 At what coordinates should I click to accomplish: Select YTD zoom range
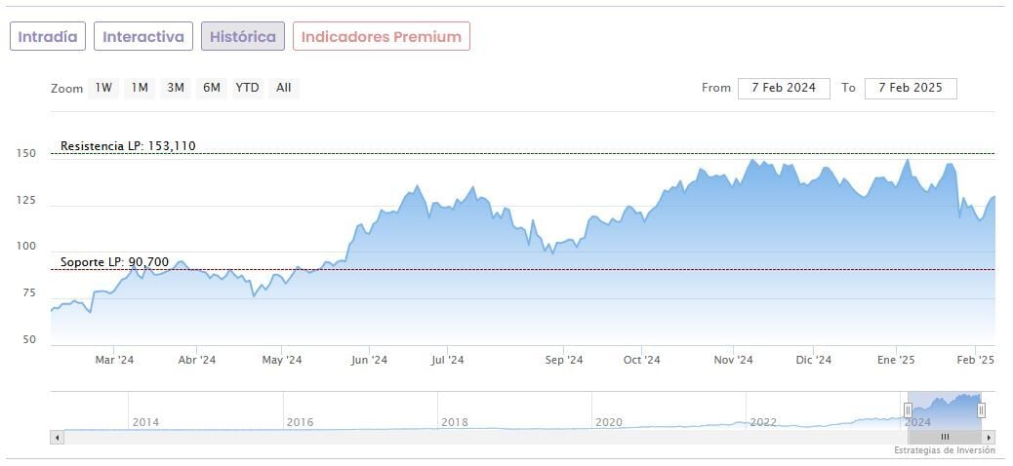(248, 88)
